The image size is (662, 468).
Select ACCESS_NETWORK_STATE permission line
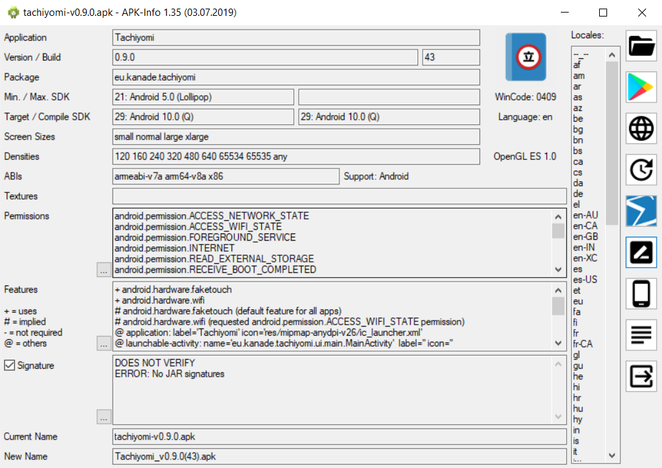point(212,215)
